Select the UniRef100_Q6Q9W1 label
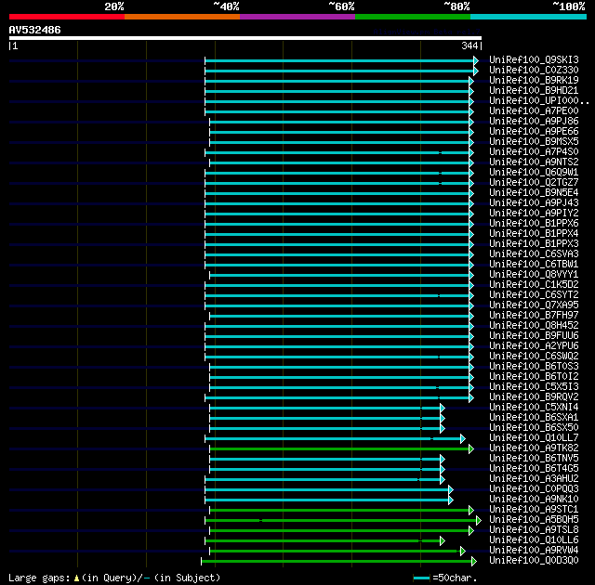This screenshot has height=585, width=595. [534, 173]
